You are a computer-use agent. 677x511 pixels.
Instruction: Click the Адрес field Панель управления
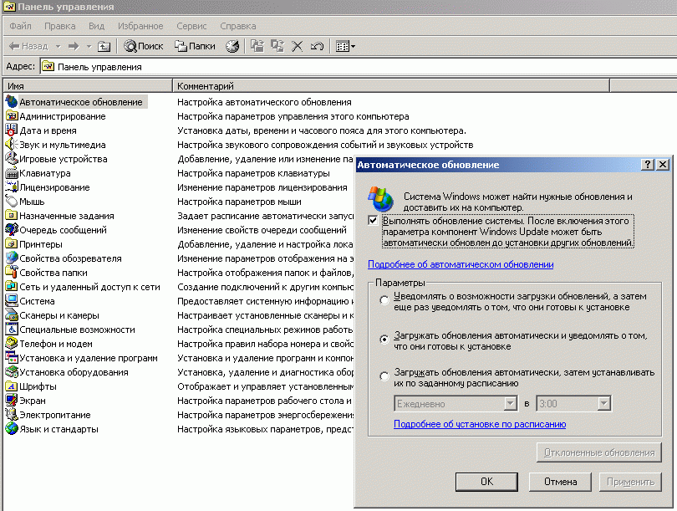(x=359, y=67)
